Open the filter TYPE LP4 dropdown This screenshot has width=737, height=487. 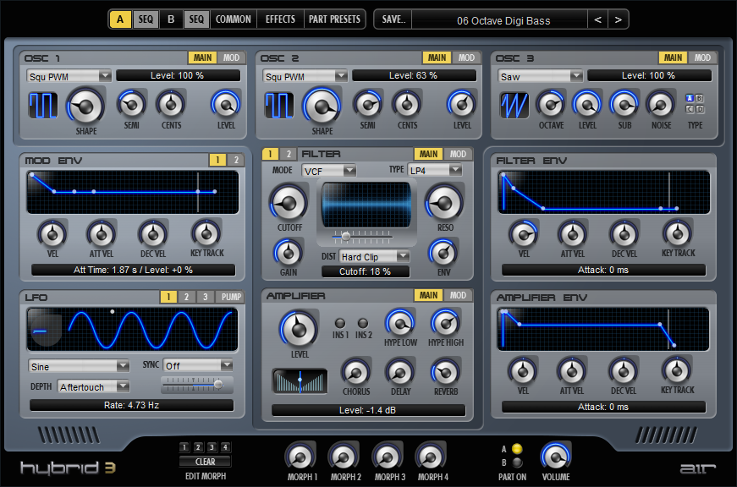[435, 170]
